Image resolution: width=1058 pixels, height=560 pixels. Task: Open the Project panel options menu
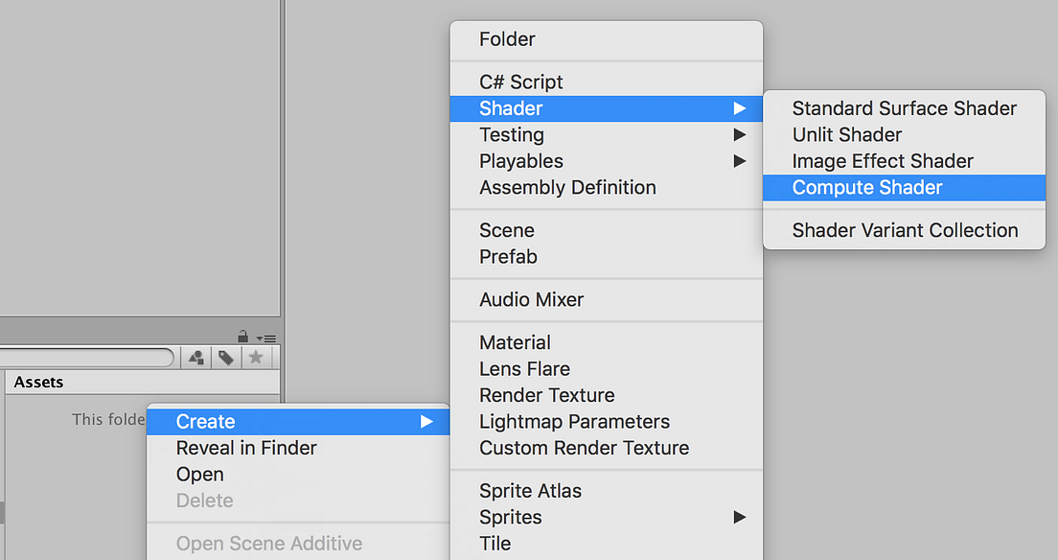point(267,338)
